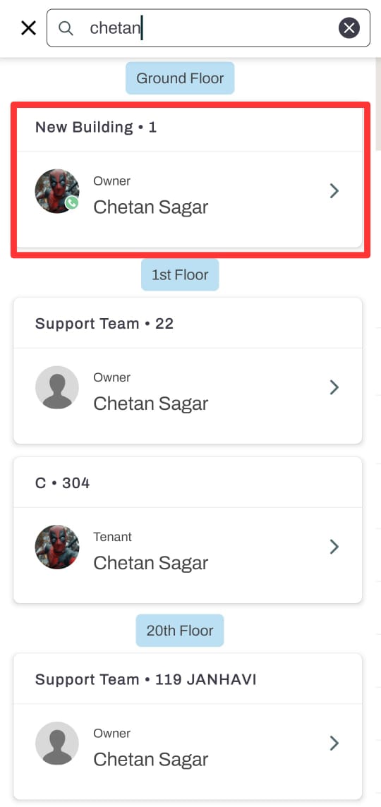Expand the Support Team 119 JANHAVI chevron
Viewport: 381px width, 807px height.
334,744
